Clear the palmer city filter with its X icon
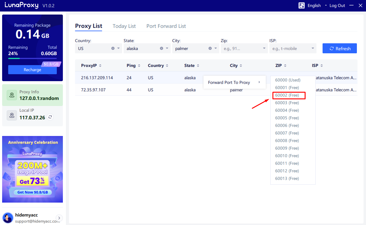 pyautogui.click(x=210, y=48)
